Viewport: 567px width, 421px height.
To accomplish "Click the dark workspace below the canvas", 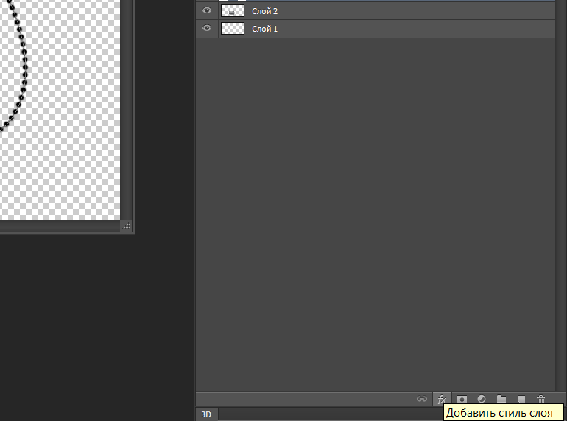I will 96,324.
